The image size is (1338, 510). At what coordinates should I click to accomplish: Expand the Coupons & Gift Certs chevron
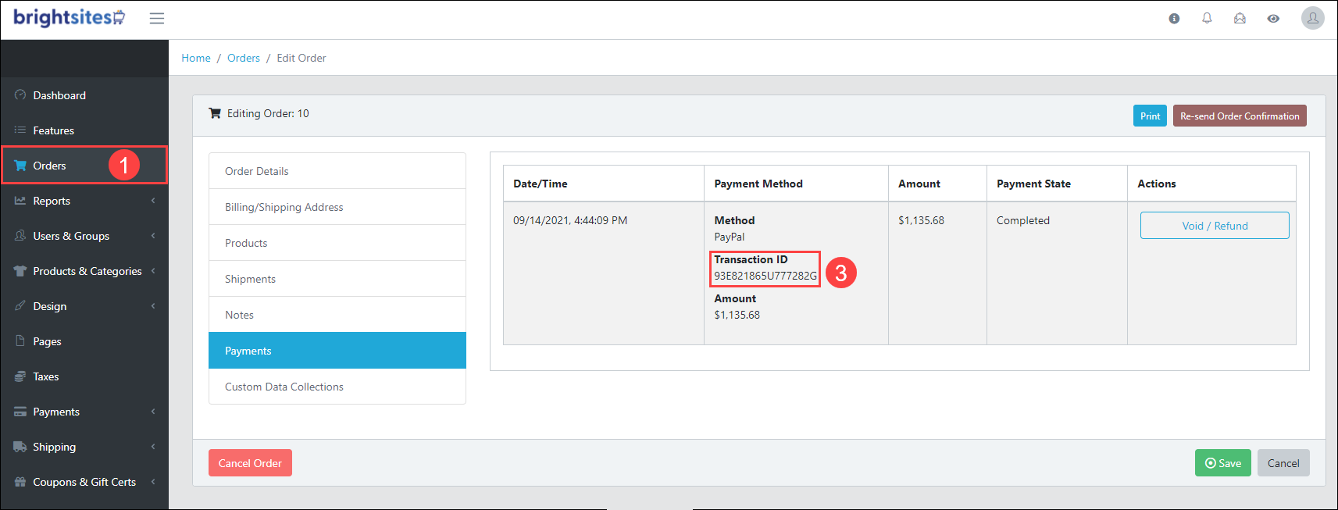[153, 482]
